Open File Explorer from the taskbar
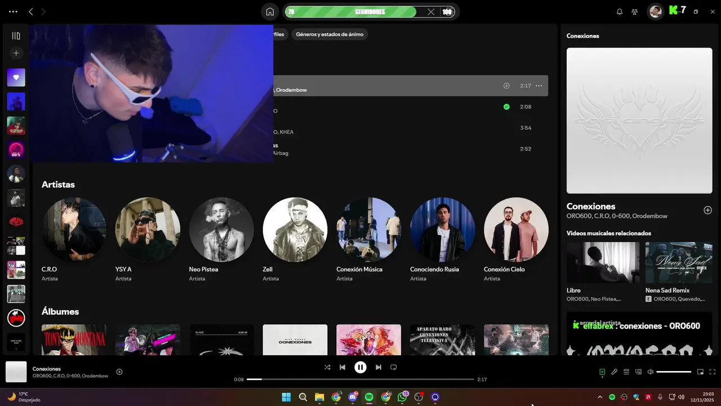 click(x=319, y=397)
